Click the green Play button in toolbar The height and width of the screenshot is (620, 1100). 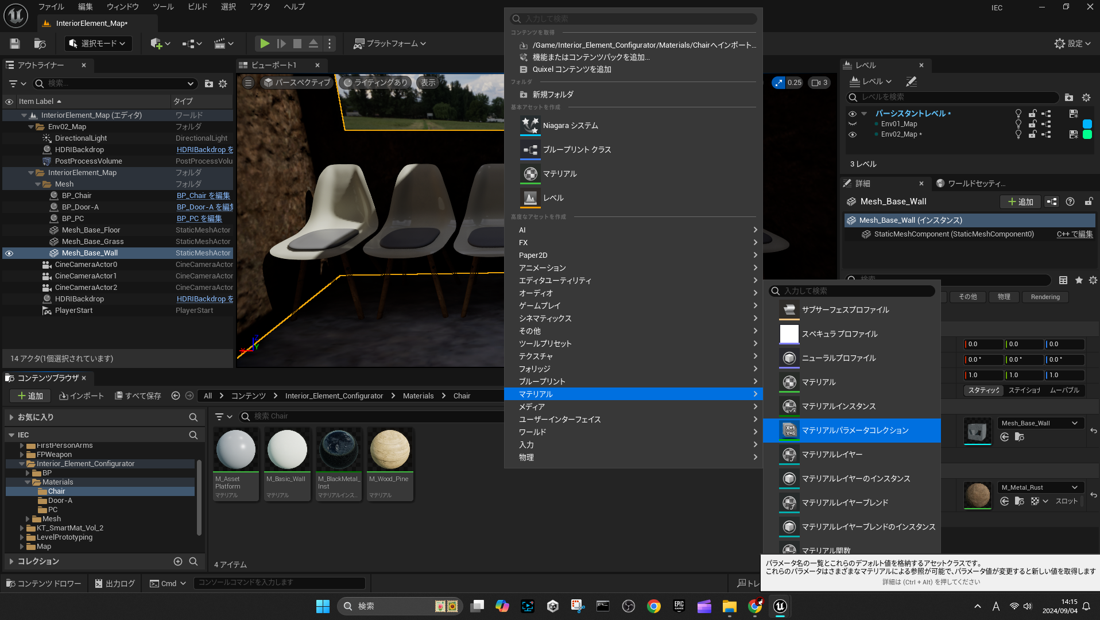tap(264, 44)
